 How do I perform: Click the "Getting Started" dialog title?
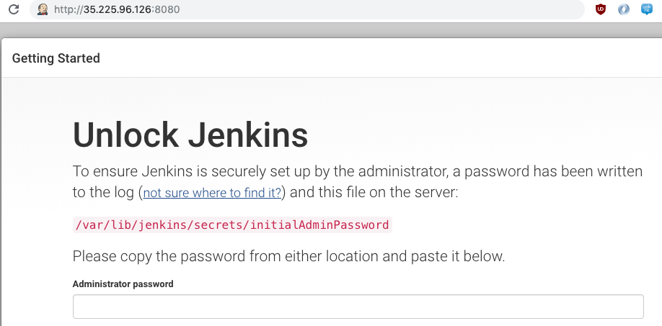[56, 58]
